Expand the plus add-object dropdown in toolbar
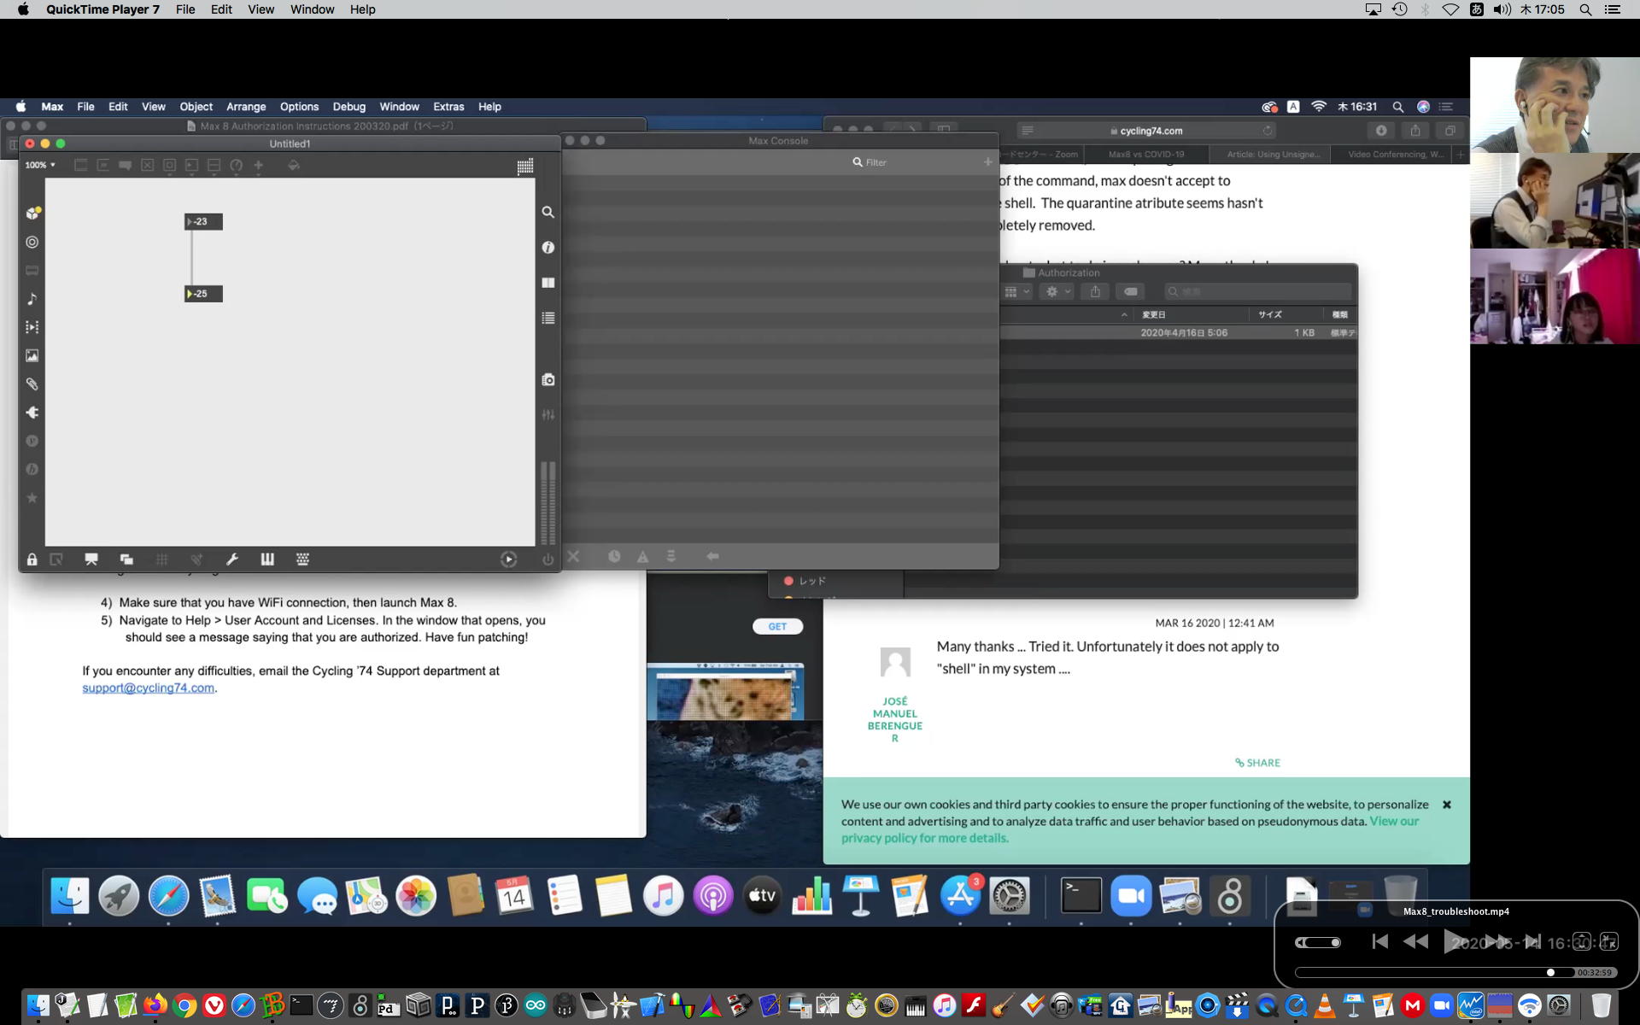This screenshot has height=1025, width=1640. coord(259,166)
